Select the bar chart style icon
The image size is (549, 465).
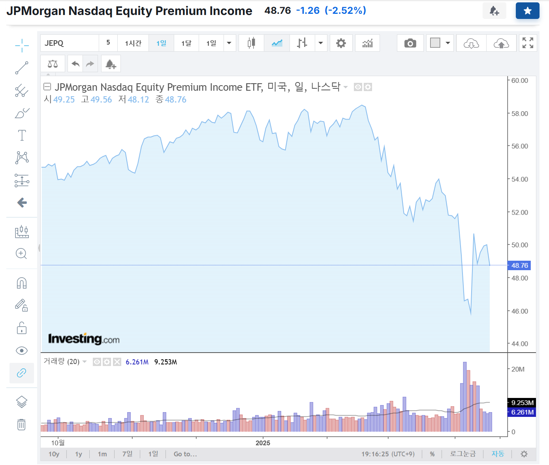(x=302, y=43)
